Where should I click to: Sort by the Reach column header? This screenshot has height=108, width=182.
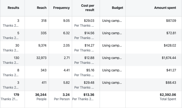tap(42, 8)
